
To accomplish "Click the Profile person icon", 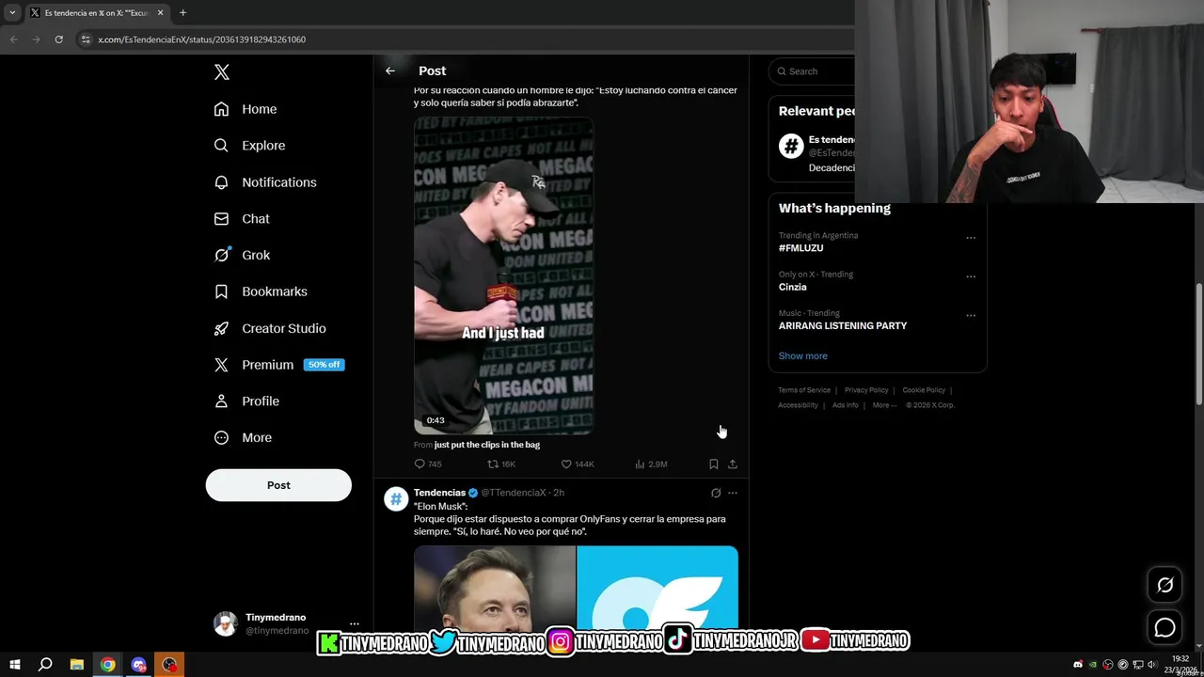I will (x=221, y=401).
